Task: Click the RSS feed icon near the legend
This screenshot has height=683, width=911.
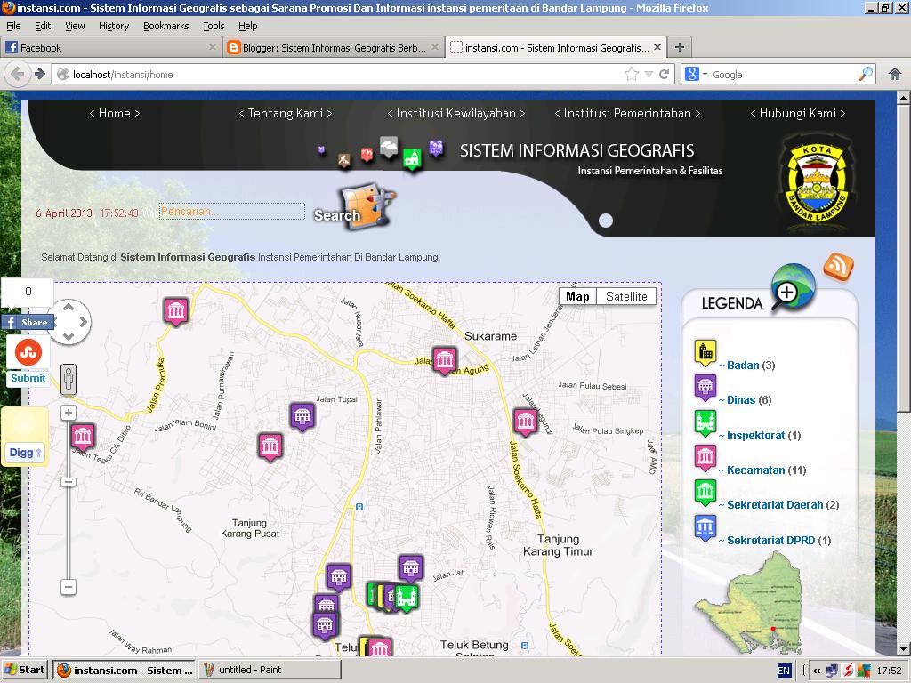Action: [837, 268]
